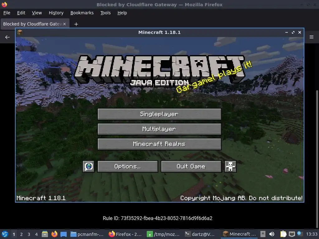Viewport: 319px width, 239px height.
Task: Click show desktop icon in panel
Action: pos(64,234)
